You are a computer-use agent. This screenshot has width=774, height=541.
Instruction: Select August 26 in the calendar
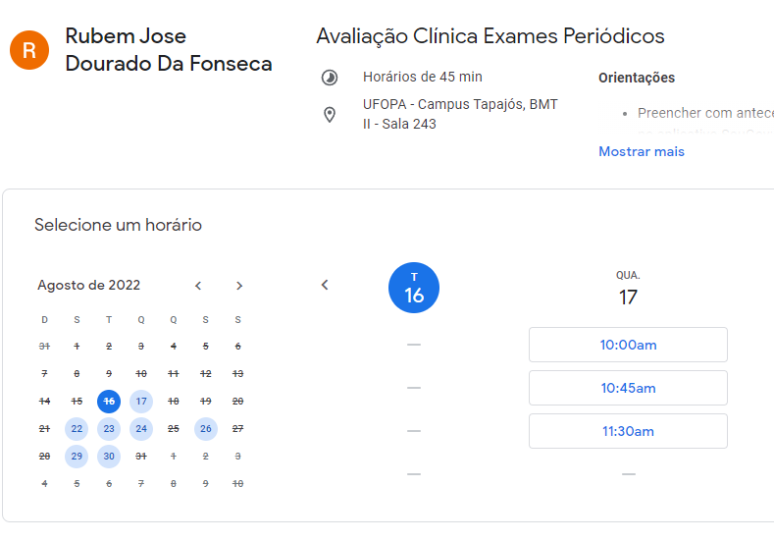coord(206,428)
